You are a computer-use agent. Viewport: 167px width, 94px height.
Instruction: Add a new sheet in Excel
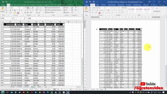pyautogui.click(x=46, y=87)
